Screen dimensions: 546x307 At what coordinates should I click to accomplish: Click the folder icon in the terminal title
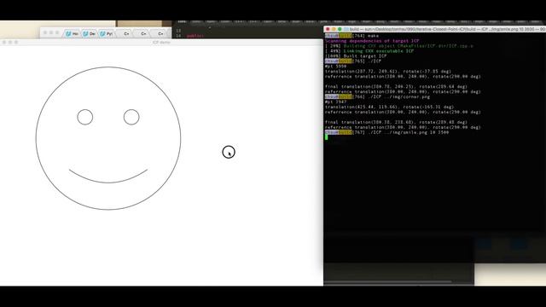pyautogui.click(x=346, y=29)
